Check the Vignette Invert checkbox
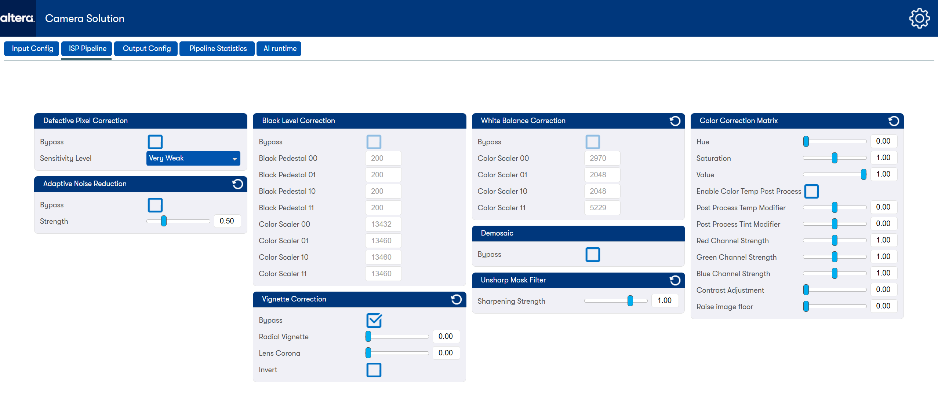The image size is (938, 418). pyautogui.click(x=374, y=370)
